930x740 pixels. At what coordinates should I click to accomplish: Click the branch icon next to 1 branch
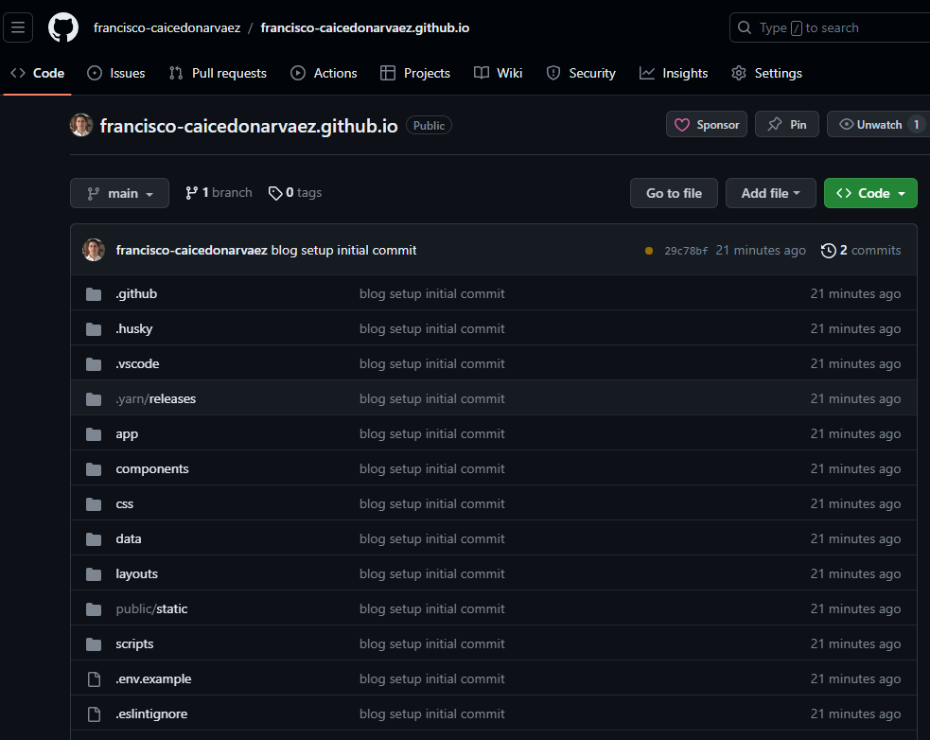coord(191,193)
